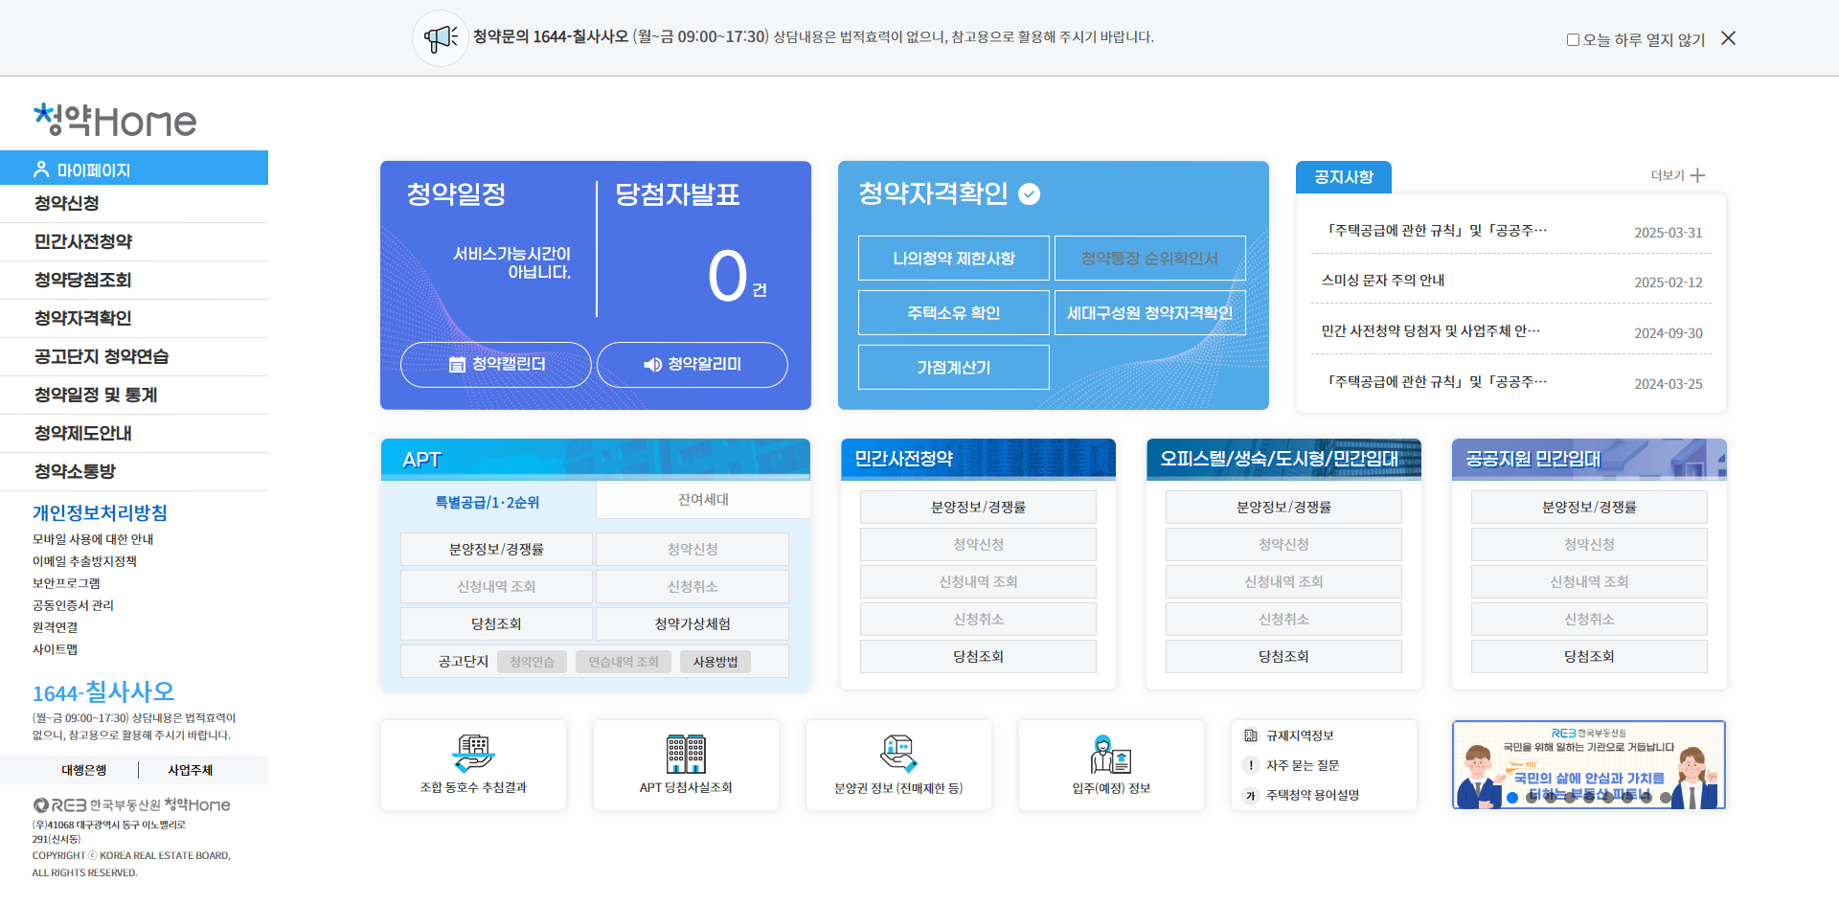Click the 분양권 정보 house-in-hand icon
Image resolution: width=1839 pixels, height=905 pixels.
point(898,752)
